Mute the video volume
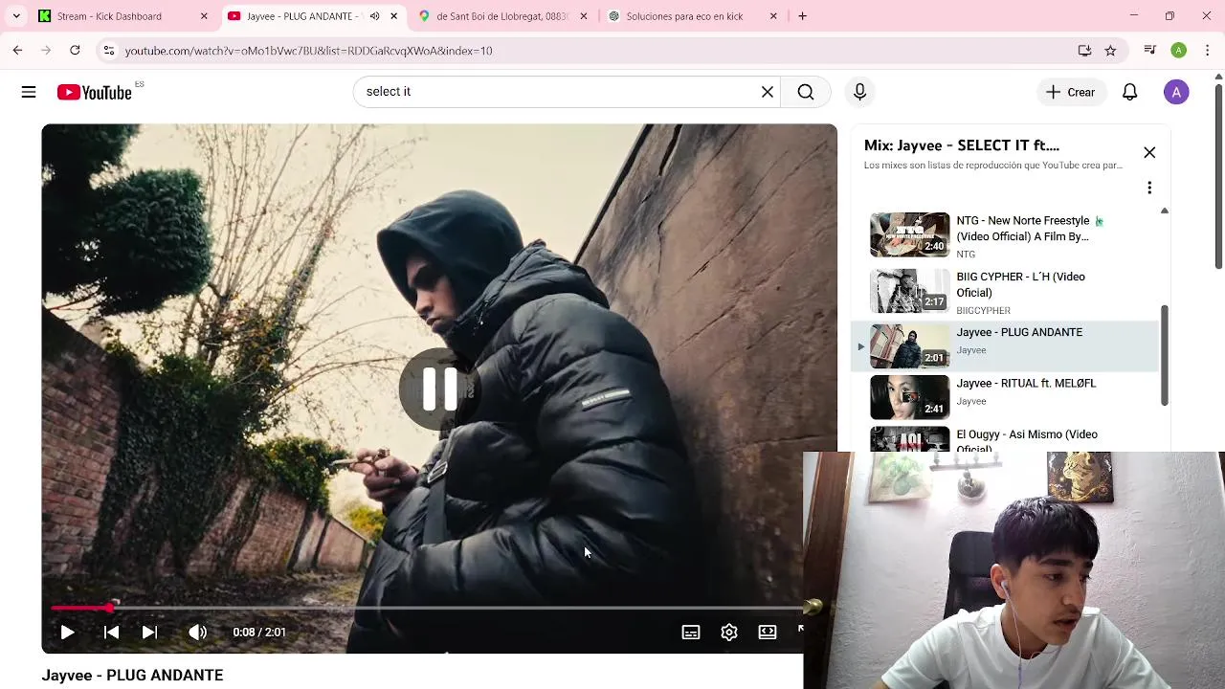Viewport: 1225px width, 689px height. coord(197,632)
